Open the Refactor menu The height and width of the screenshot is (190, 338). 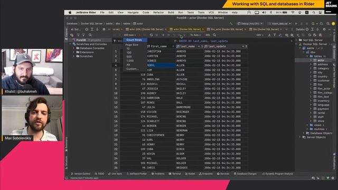click(x=158, y=13)
